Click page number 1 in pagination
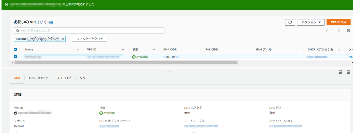353x133 pixels. [x=333, y=31]
